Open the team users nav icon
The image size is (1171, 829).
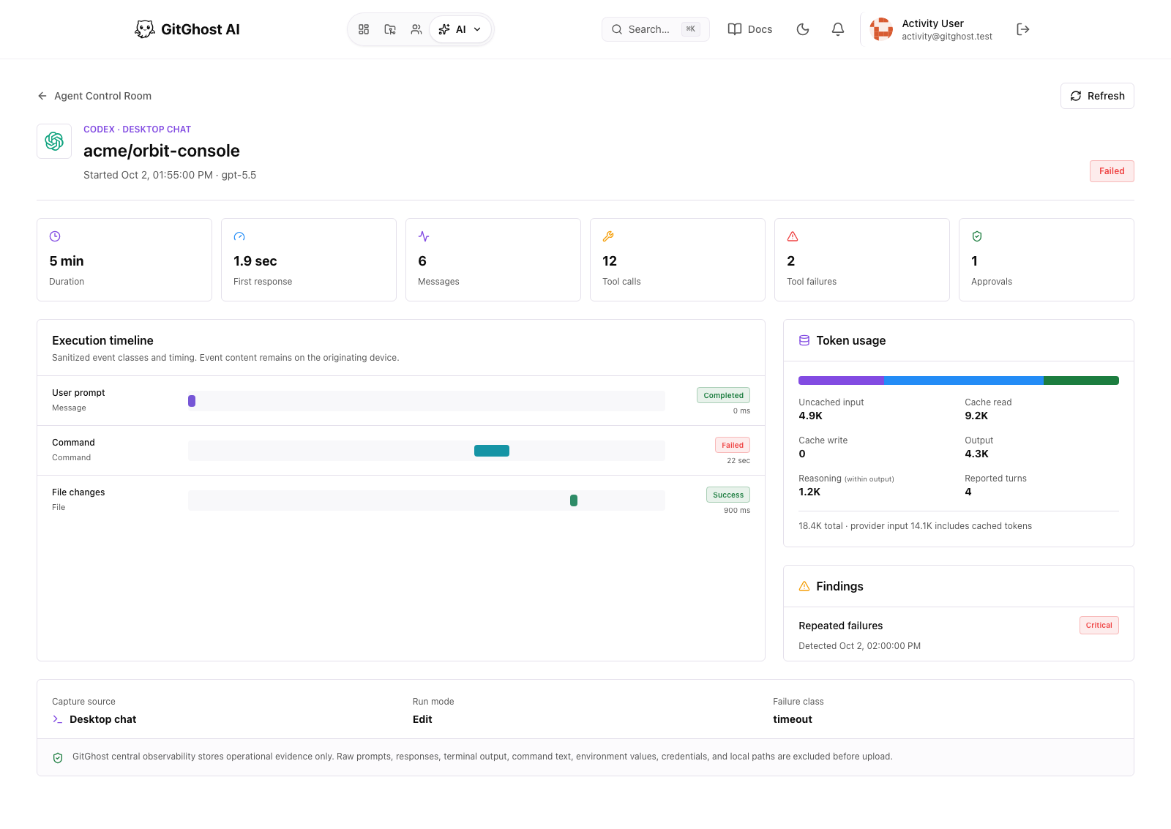pyautogui.click(x=416, y=29)
